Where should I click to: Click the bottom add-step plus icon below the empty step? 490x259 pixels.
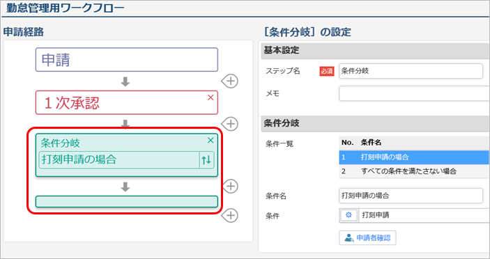[x=230, y=215]
